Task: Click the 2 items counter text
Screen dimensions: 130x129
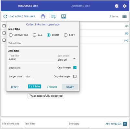Action: coord(114,16)
